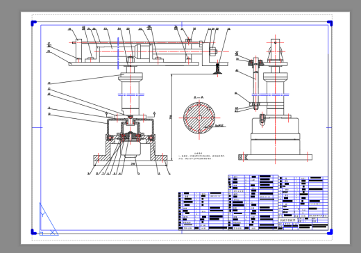The image size is (361, 253).
Task: Select the hatched circular A-A cross-section view
Action: tap(199, 117)
